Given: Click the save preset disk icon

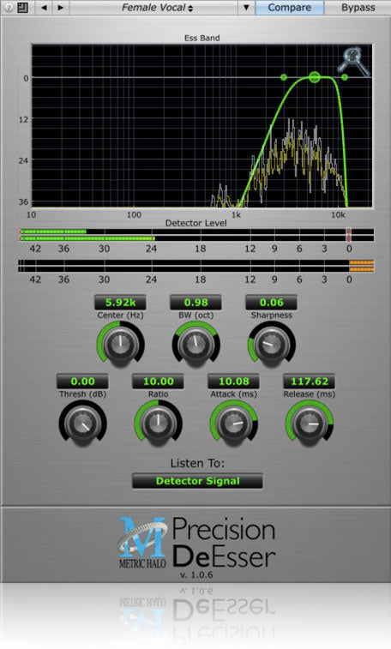Looking at the screenshot, I should tap(23, 8).
